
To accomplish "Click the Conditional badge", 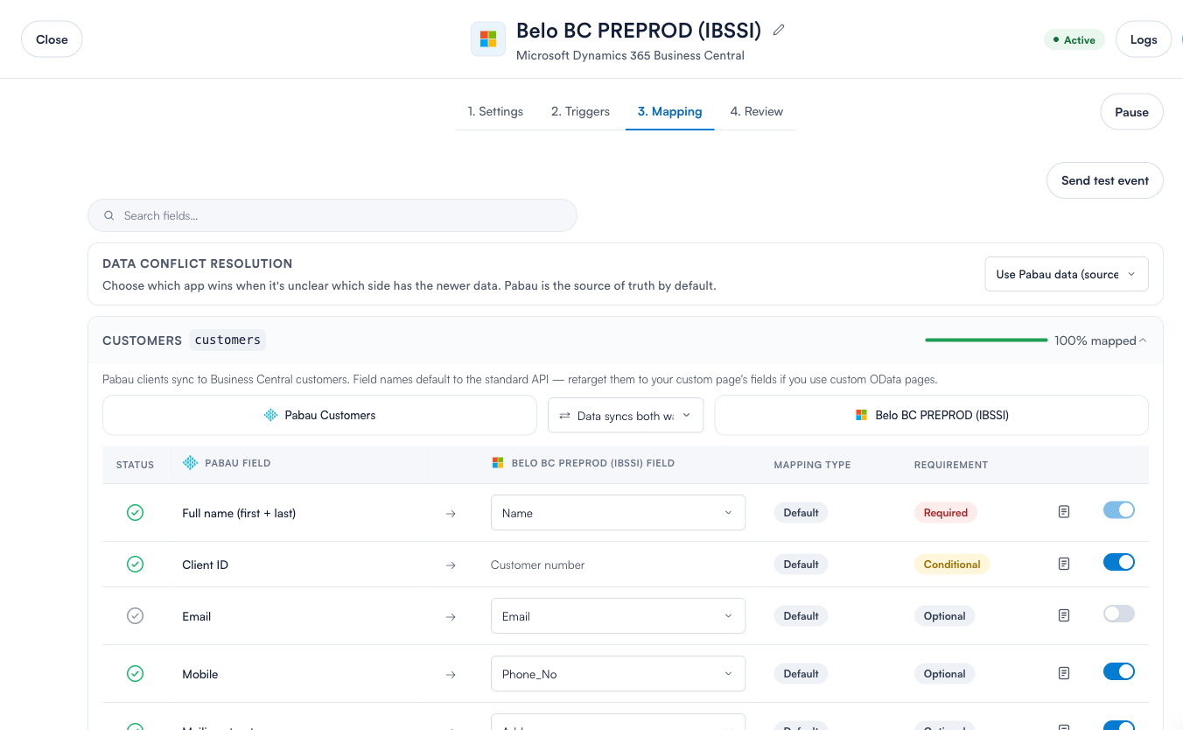I will click(x=952, y=565).
